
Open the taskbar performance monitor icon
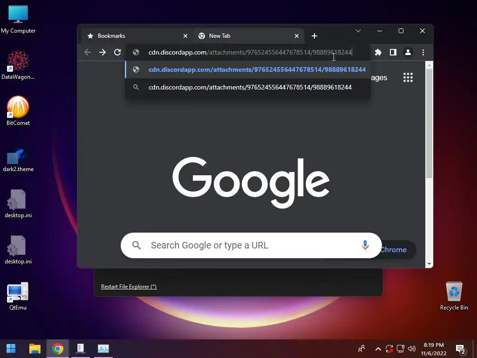pos(103,349)
